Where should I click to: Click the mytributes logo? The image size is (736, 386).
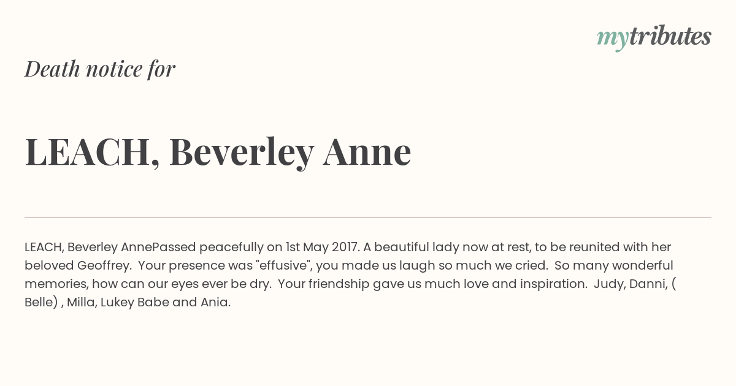(x=654, y=37)
